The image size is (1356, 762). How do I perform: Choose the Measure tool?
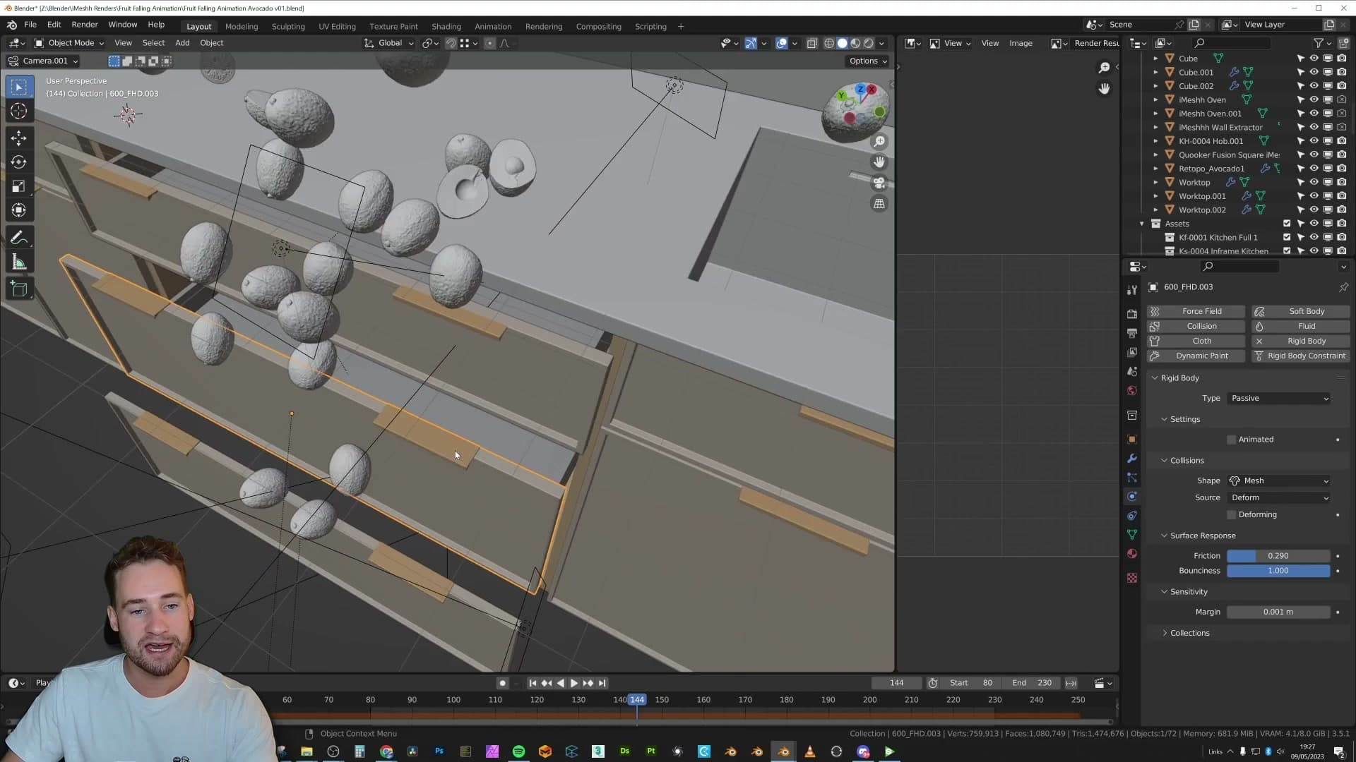[19, 262]
